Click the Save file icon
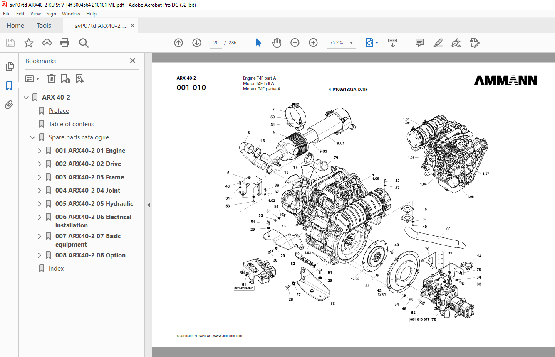 click(x=10, y=43)
